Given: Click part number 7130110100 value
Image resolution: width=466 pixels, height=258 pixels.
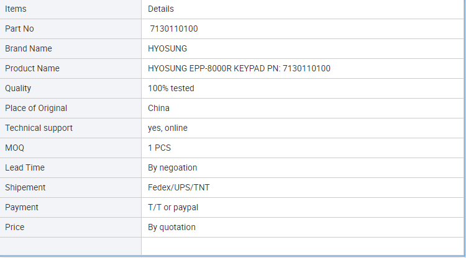Looking at the screenshot, I should click(174, 29).
